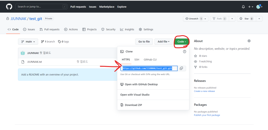Open the user avatar menu

pyautogui.click(x=259, y=7)
